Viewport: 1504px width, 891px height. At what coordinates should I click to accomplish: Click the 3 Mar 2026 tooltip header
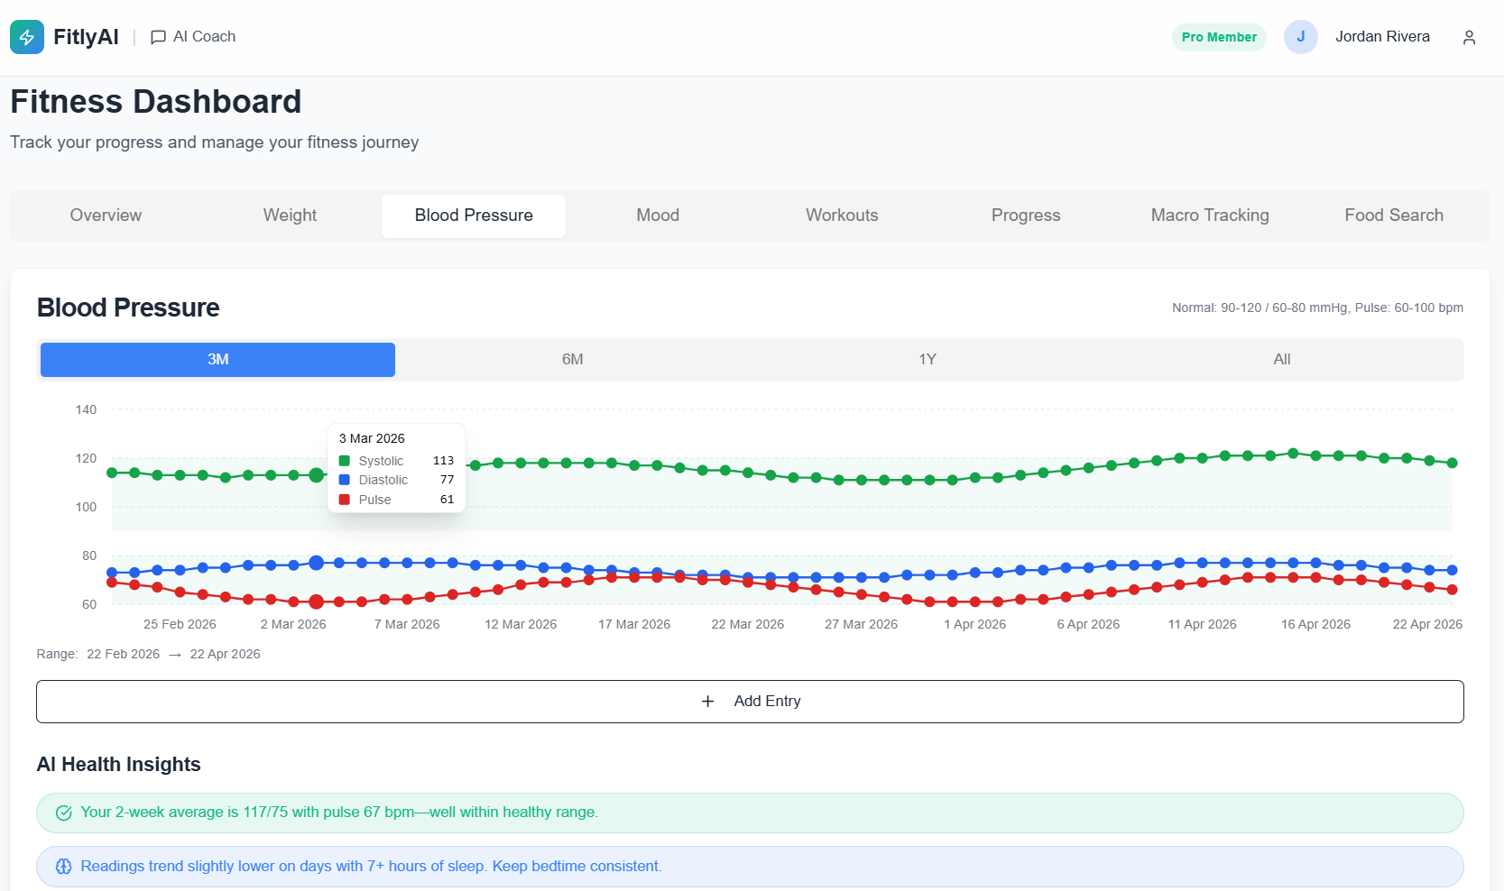click(372, 438)
